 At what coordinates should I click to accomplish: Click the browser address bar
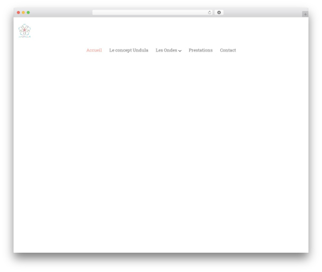coord(153,12)
